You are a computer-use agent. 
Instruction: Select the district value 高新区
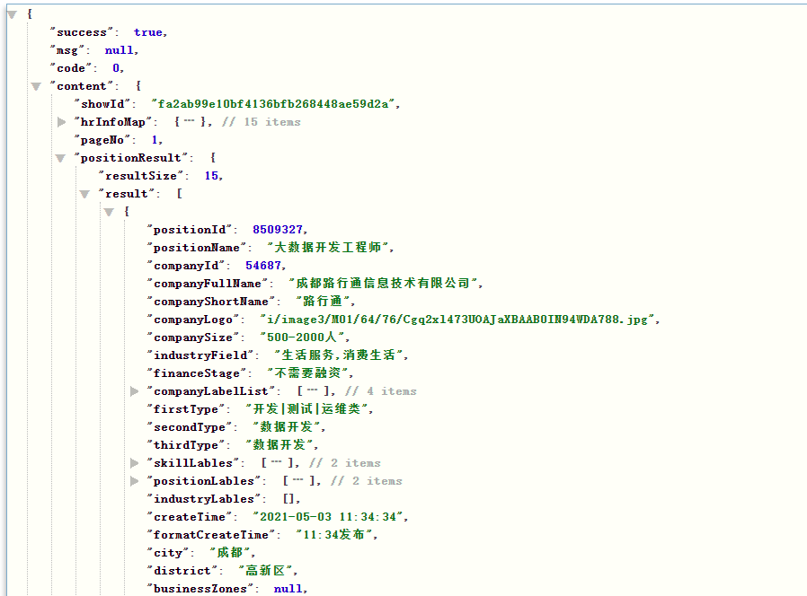[x=265, y=571]
